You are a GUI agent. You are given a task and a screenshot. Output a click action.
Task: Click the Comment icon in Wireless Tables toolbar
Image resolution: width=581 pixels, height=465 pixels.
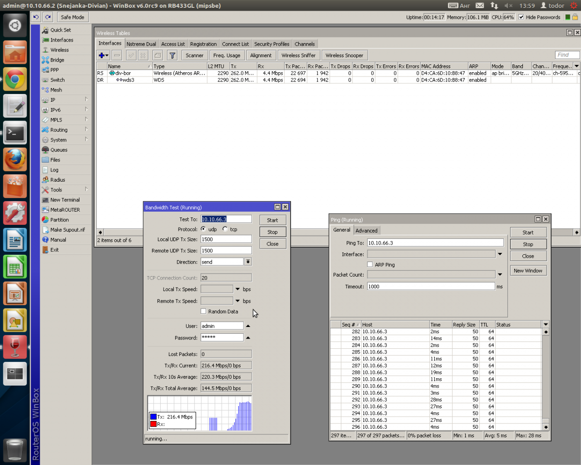[x=157, y=55]
